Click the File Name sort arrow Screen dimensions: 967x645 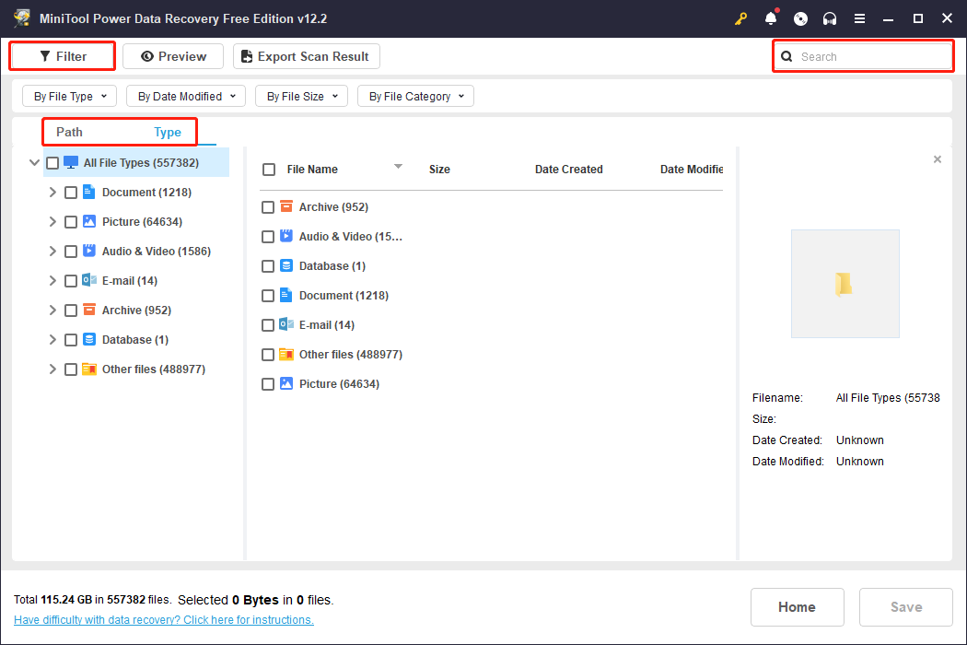(399, 167)
